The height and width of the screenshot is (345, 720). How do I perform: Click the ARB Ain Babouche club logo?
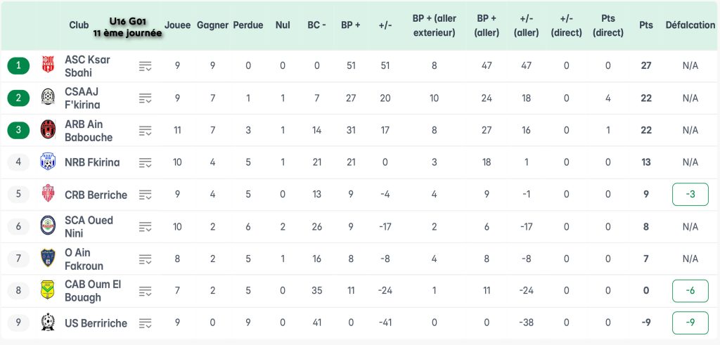click(48, 130)
